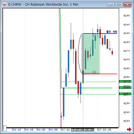Click the 27-22:45 time axis label
Viewport: 134px width, 134px height.
[x=105, y=130]
